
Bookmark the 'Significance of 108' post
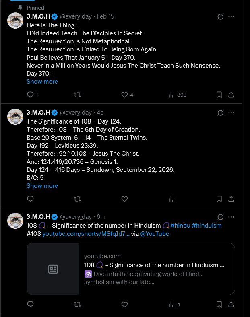[219, 199]
